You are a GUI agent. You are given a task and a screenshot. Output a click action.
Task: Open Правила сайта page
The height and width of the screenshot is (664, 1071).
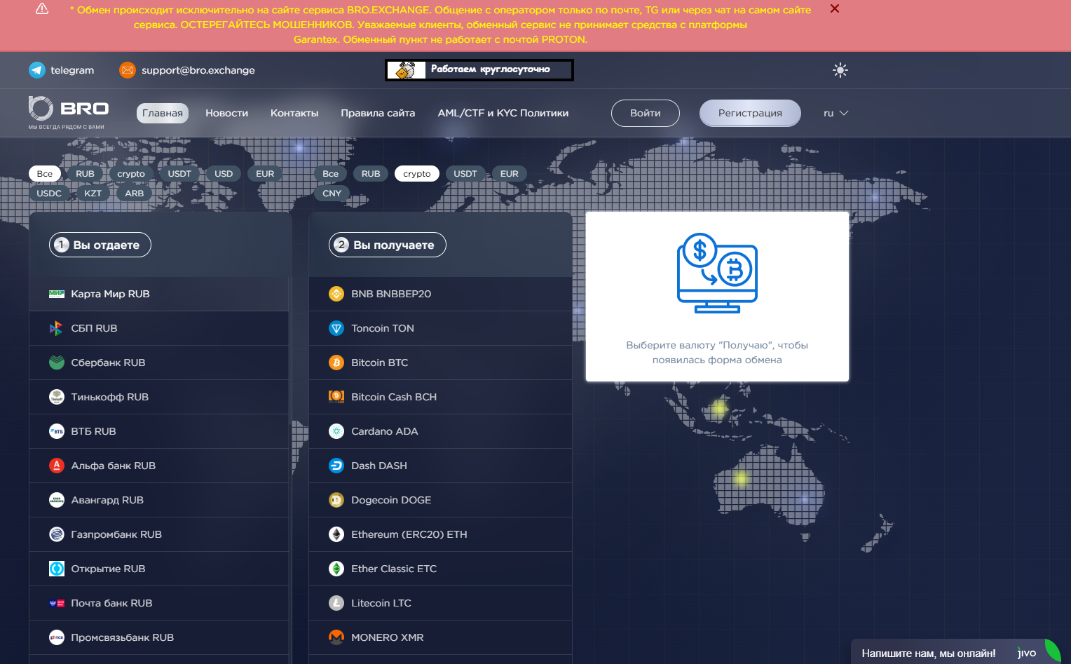378,113
